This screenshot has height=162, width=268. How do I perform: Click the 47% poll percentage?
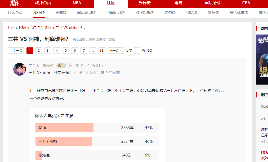point(149,128)
